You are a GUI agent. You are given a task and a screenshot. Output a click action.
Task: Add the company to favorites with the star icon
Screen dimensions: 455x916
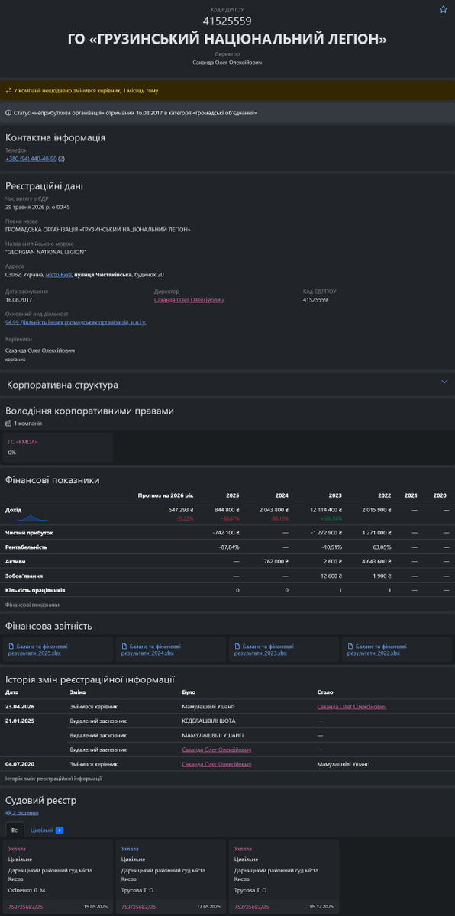click(443, 9)
